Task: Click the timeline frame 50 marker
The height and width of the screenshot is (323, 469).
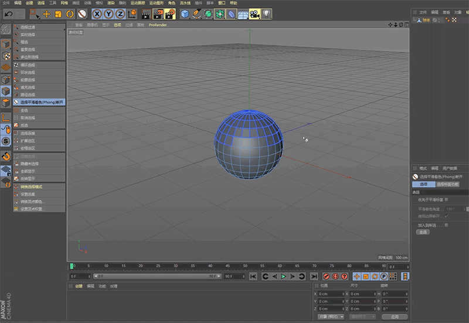Action: [245, 266]
